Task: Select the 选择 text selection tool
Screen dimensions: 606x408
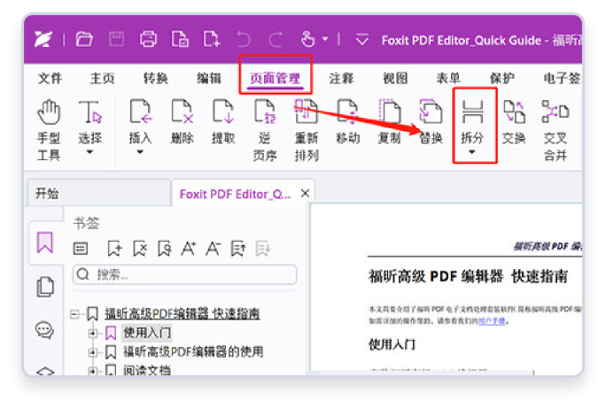Action: coord(90,122)
